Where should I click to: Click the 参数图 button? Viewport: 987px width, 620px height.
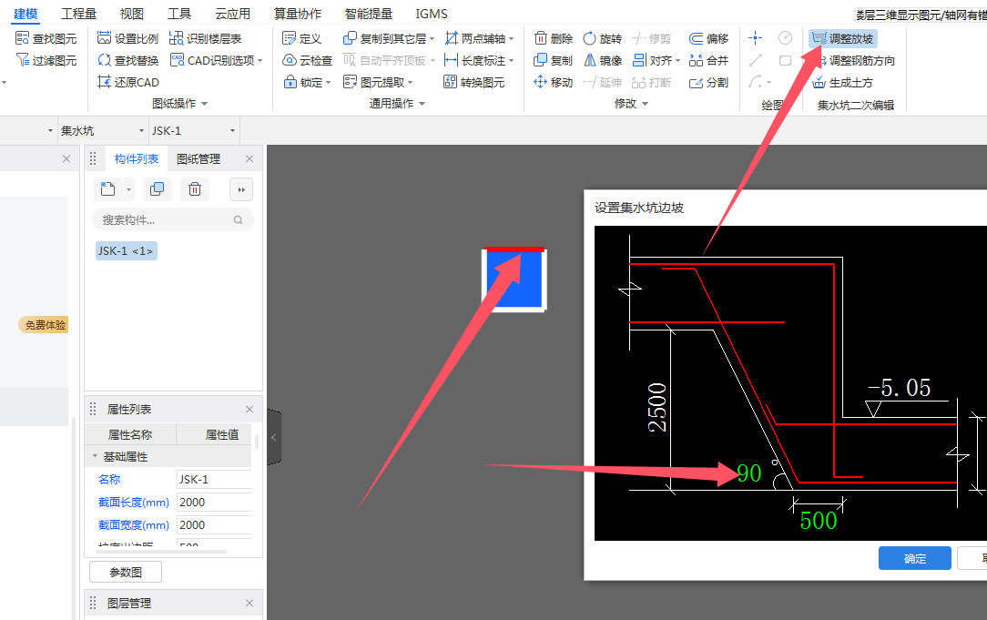coord(126,572)
